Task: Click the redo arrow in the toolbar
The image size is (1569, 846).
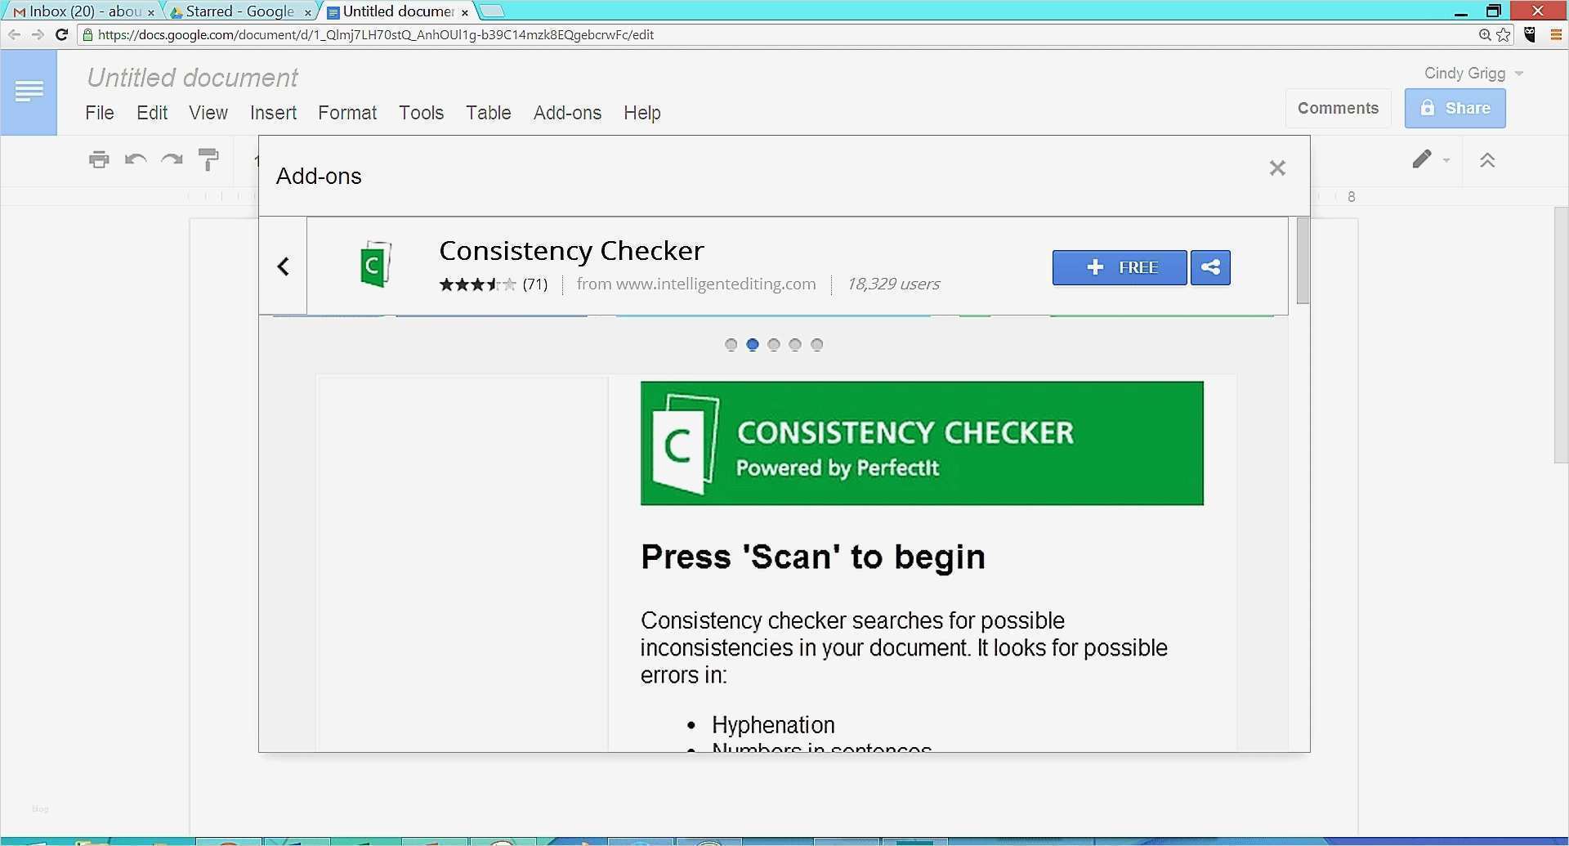Action: [x=172, y=159]
